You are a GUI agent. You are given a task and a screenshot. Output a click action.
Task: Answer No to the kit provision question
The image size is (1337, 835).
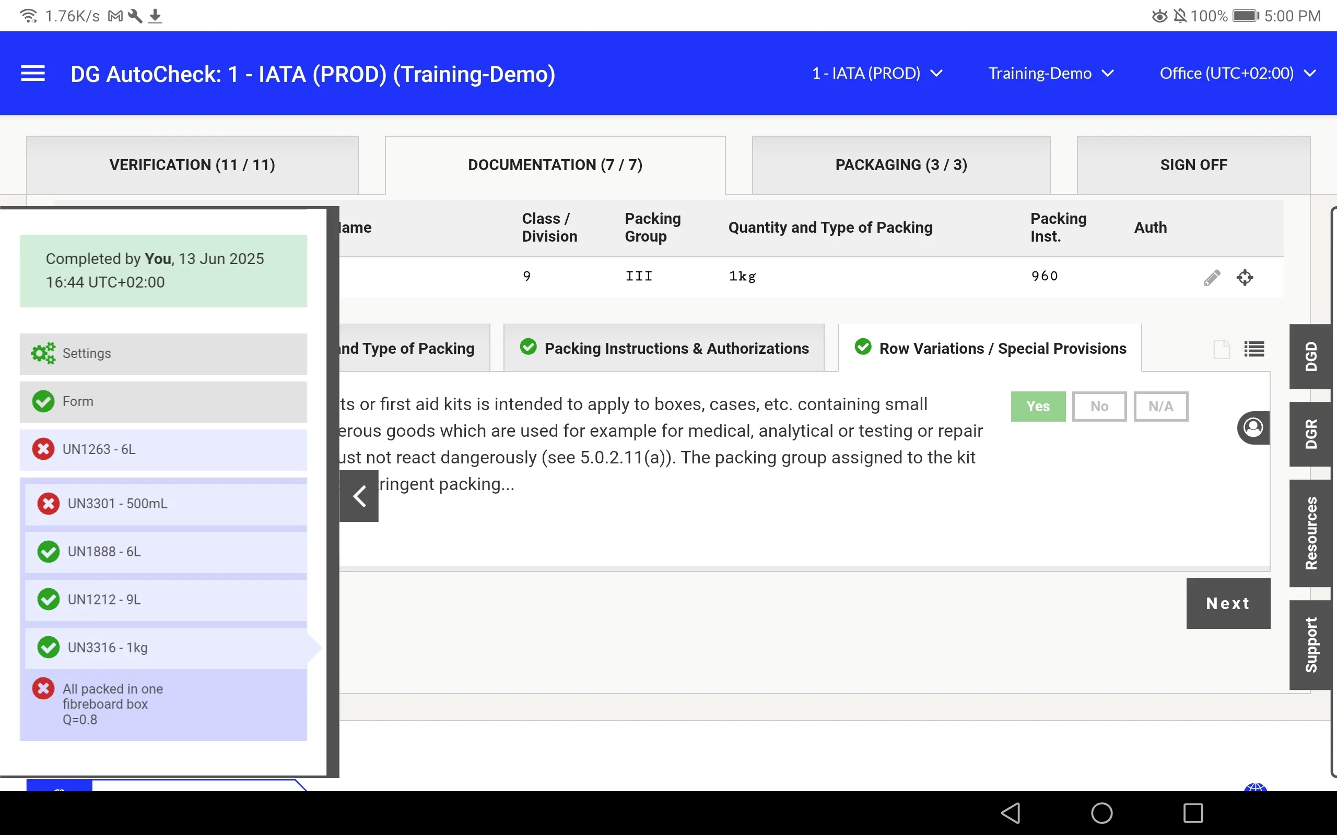click(1099, 407)
